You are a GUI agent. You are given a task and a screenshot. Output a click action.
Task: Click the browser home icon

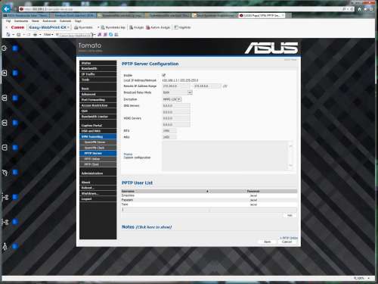(x=360, y=9)
